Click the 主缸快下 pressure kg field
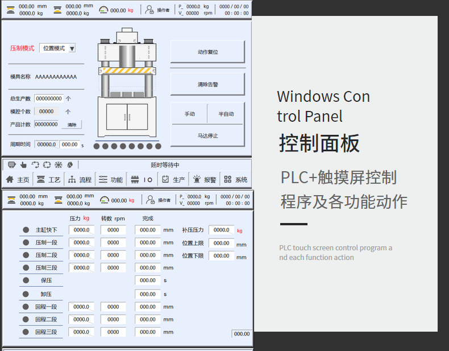The width and height of the screenshot is (449, 351). click(x=82, y=230)
